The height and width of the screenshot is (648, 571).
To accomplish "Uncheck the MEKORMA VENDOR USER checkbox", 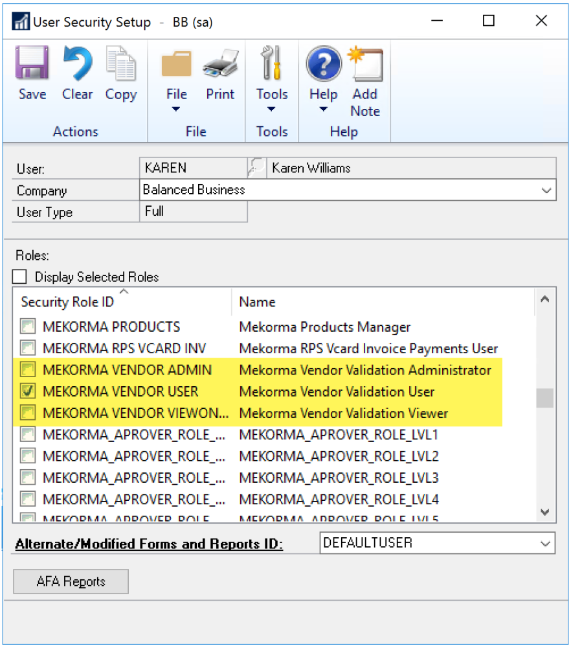I will [x=28, y=391].
